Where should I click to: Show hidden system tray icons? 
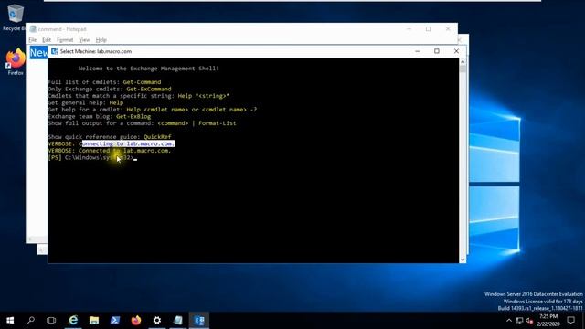click(509, 321)
